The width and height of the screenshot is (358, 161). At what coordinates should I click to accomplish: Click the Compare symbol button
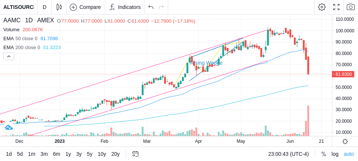click(x=85, y=7)
